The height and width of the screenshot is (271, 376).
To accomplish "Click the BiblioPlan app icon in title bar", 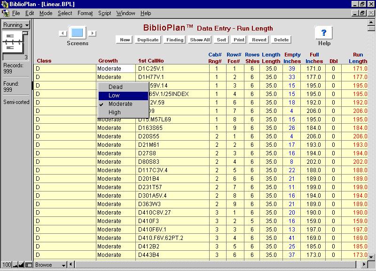I will coord(5,4).
